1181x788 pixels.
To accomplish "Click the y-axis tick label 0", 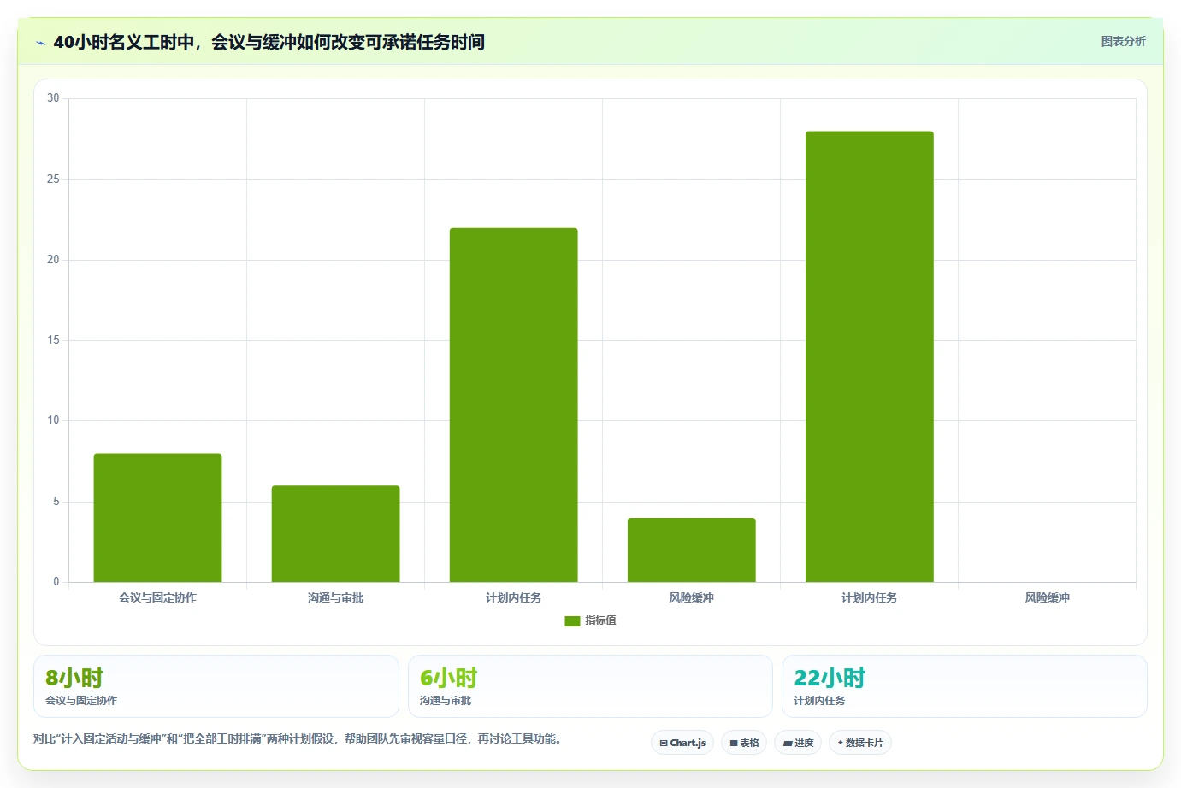I will (56, 582).
